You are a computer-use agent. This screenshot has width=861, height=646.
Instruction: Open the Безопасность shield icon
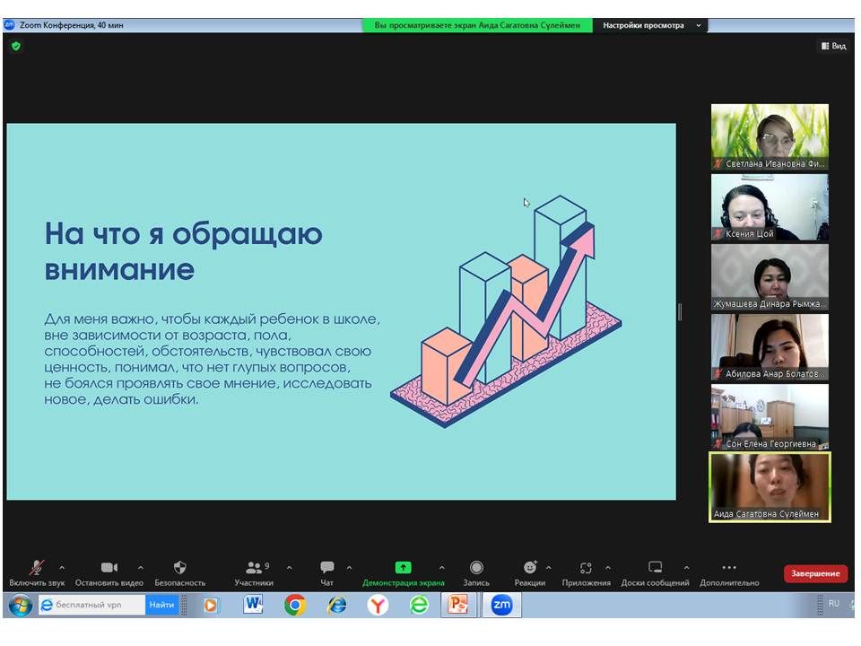pos(179,568)
